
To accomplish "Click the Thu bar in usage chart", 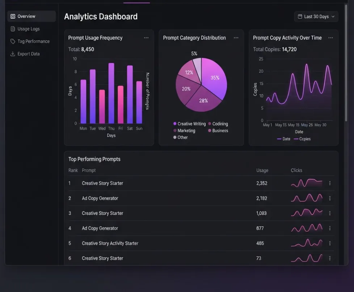I will click(x=111, y=93).
